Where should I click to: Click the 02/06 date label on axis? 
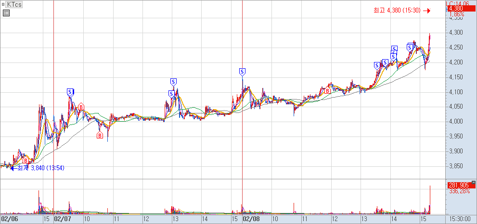click(x=10, y=219)
